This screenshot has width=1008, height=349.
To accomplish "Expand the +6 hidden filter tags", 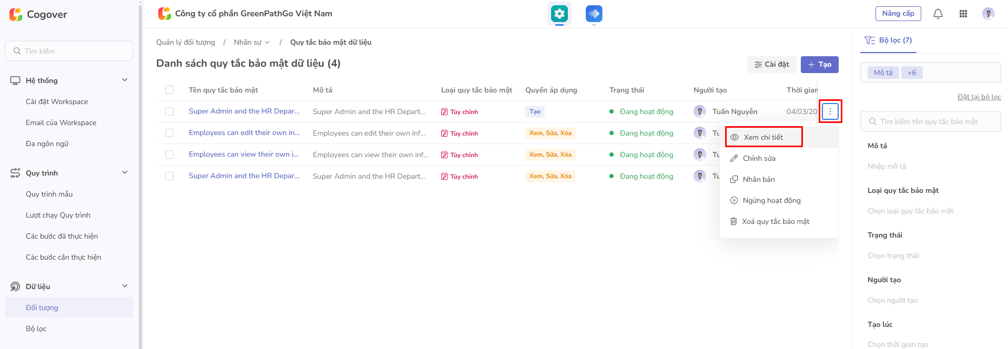I will [x=912, y=73].
